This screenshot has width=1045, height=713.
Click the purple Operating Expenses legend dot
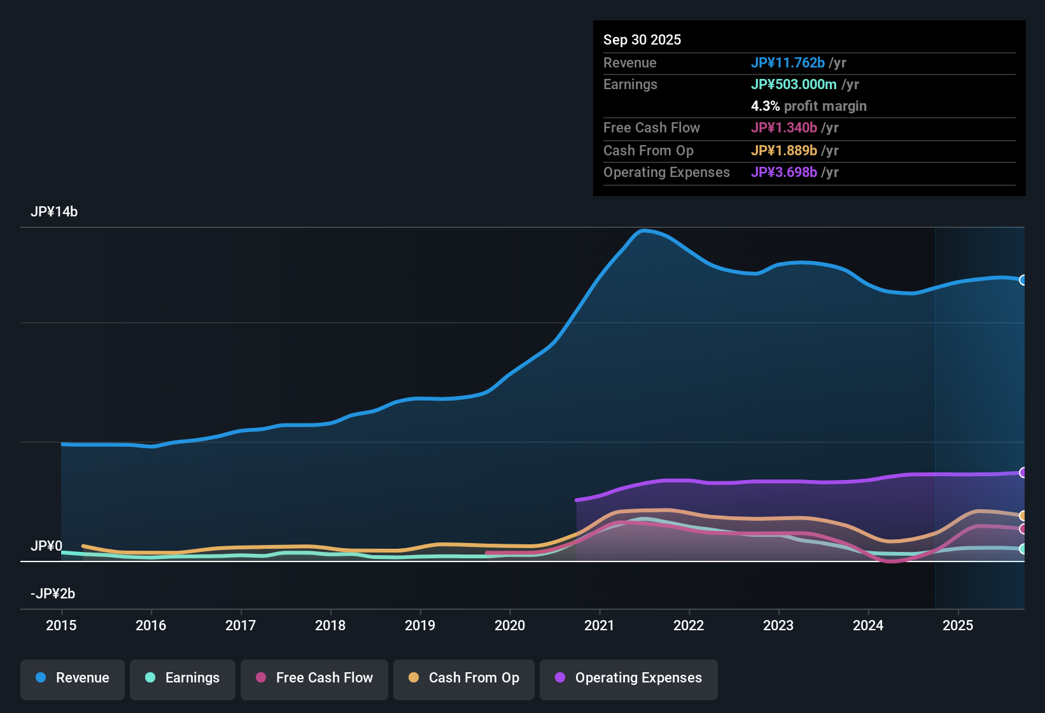pyautogui.click(x=559, y=678)
